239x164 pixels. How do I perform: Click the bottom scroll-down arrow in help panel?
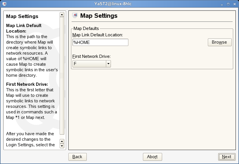[62, 146]
